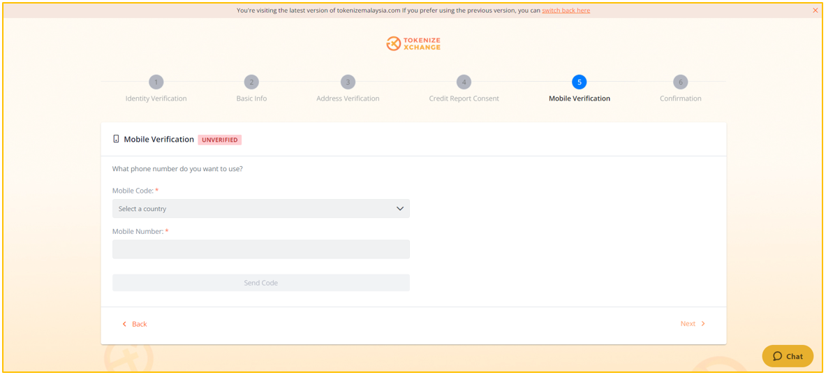Open the Confirmation step label
This screenshot has width=826, height=375.
click(681, 98)
